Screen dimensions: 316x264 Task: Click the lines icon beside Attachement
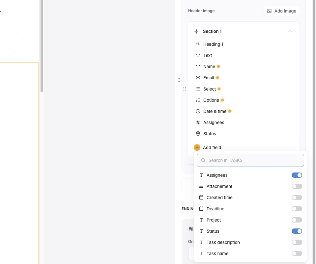click(x=201, y=186)
